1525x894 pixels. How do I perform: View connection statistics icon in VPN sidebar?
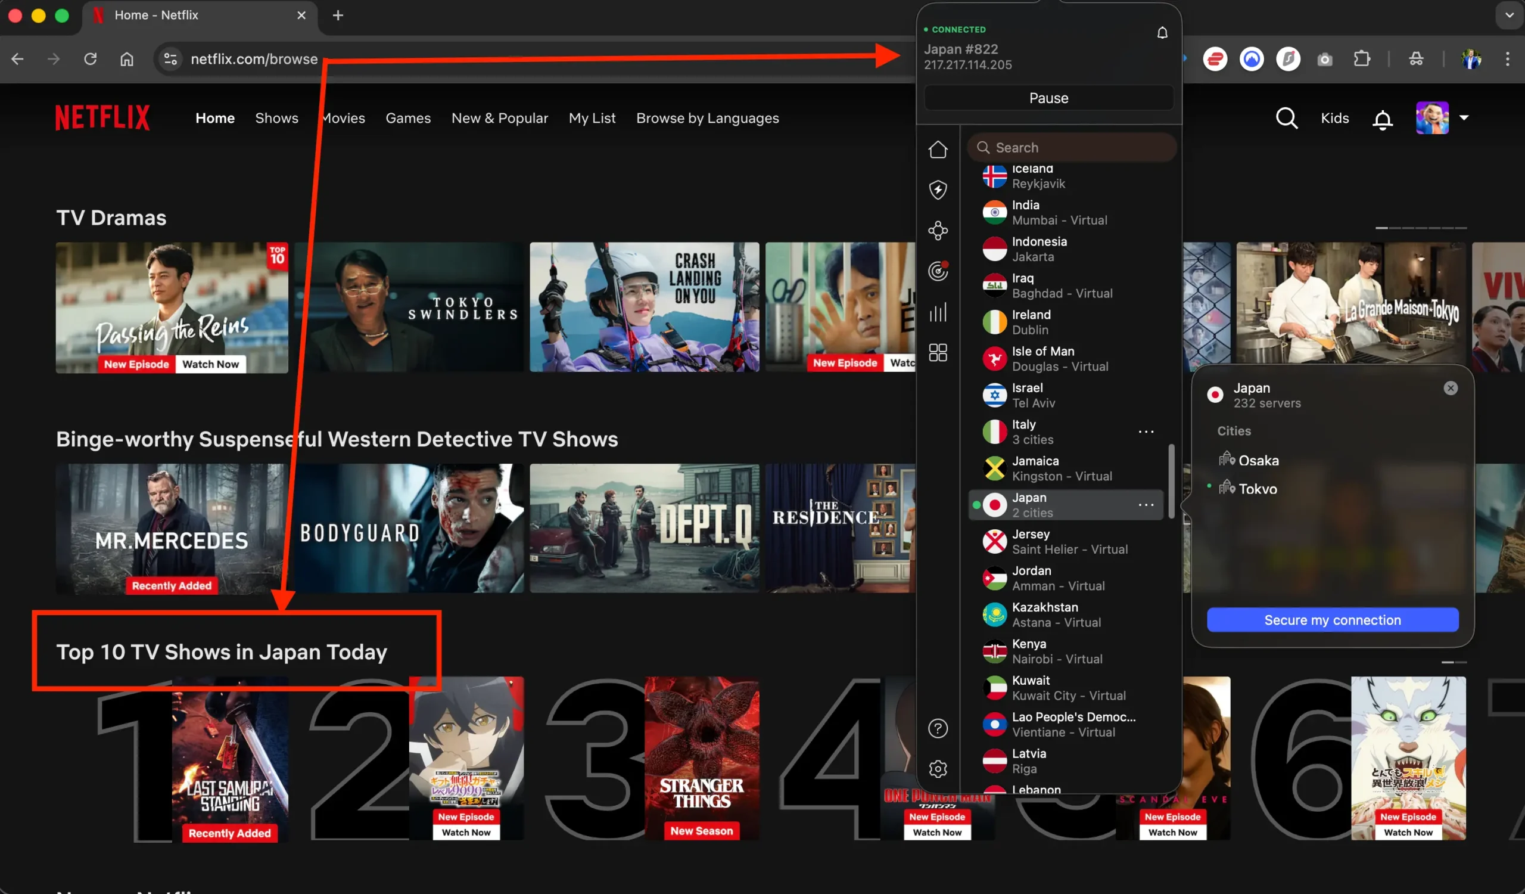[x=938, y=312]
